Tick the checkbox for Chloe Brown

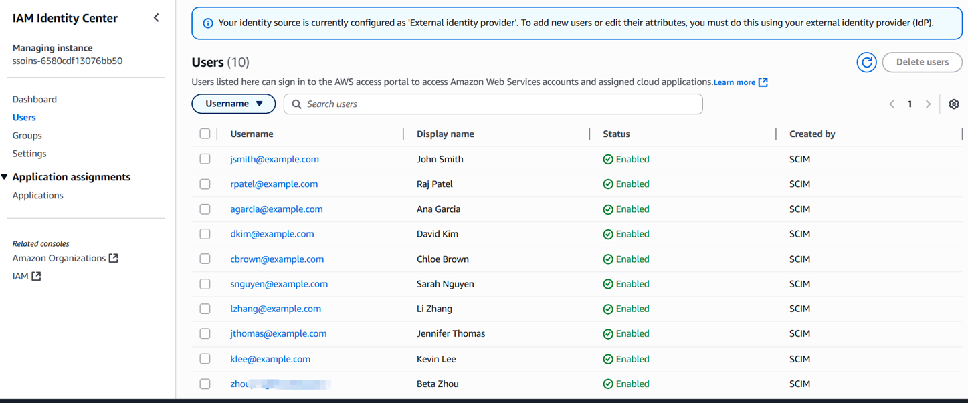pyautogui.click(x=205, y=259)
